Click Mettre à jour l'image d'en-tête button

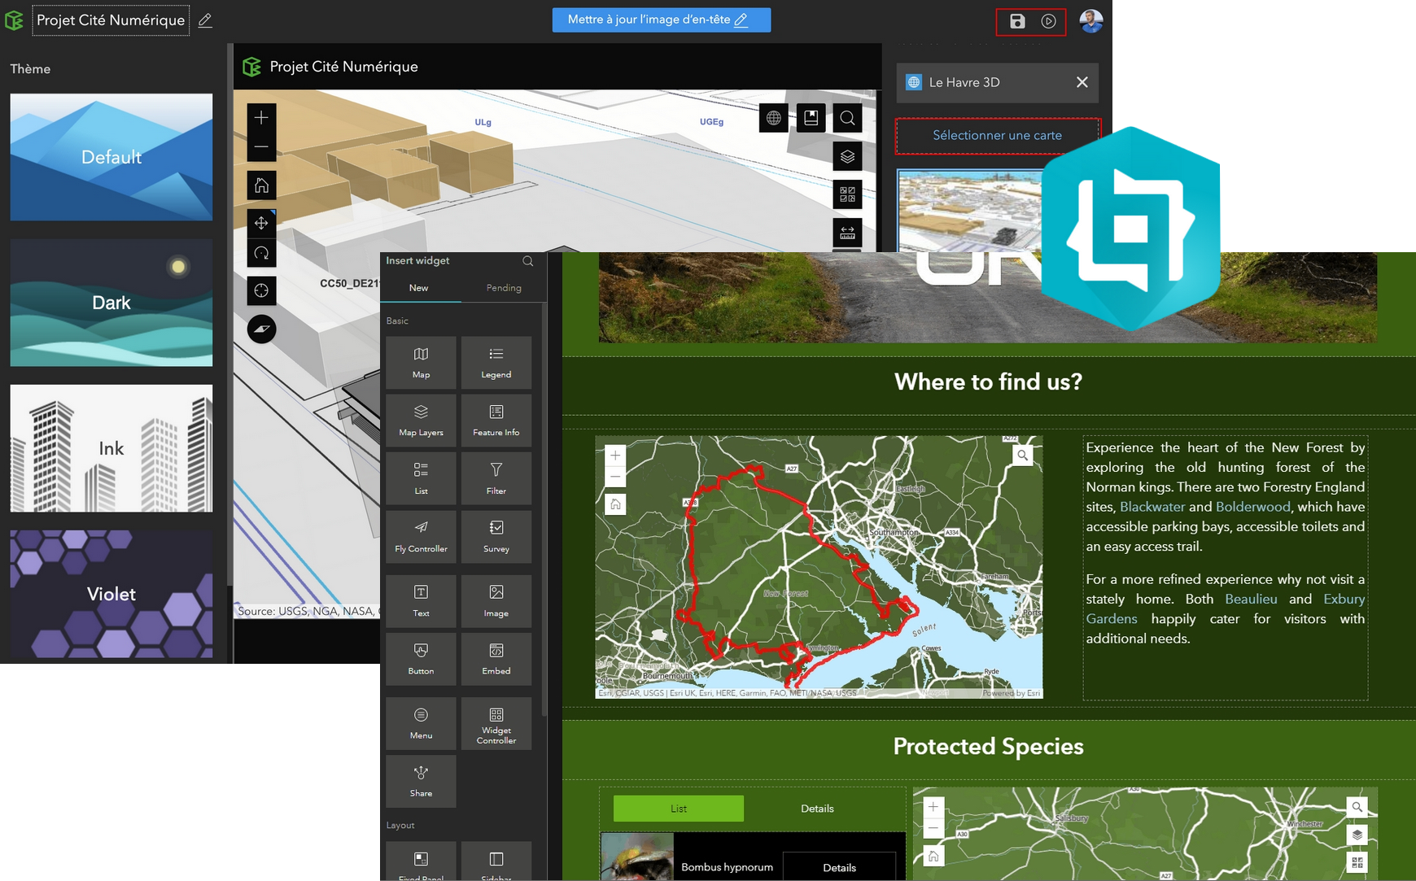(662, 20)
